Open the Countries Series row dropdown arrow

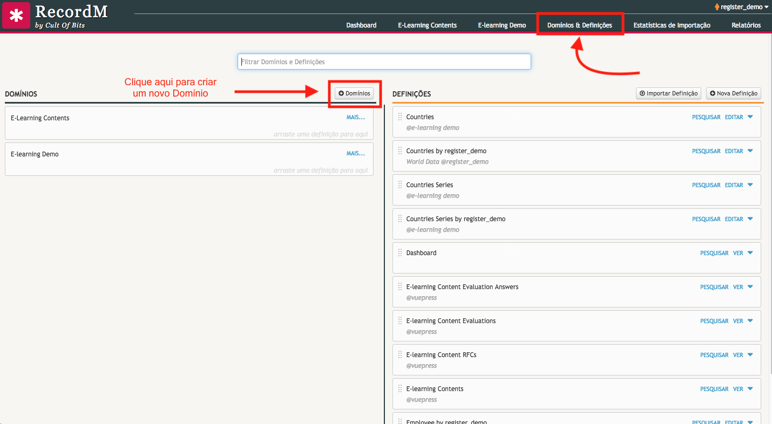tap(750, 185)
